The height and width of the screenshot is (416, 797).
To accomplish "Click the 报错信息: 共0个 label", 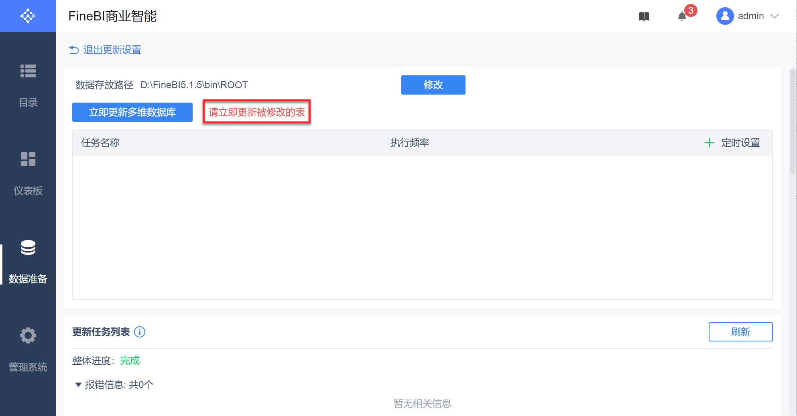I will 119,385.
